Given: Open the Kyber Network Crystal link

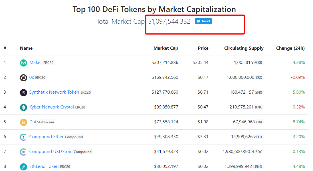Looking at the screenshot, I should point(52,107).
